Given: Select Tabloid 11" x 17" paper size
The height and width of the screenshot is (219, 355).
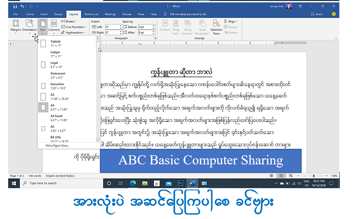Looking at the screenshot, I should coord(67,43).
